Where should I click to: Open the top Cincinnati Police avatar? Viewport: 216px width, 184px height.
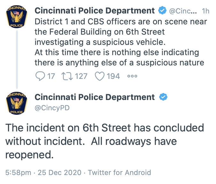coord(17,18)
